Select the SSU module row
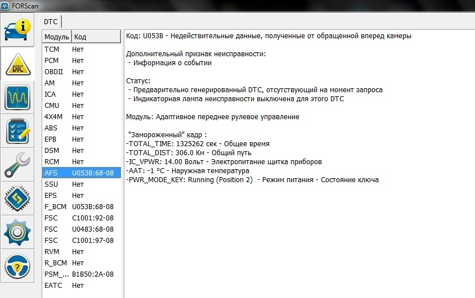Screen dimensions: 475x298 pyautogui.click(x=81, y=184)
